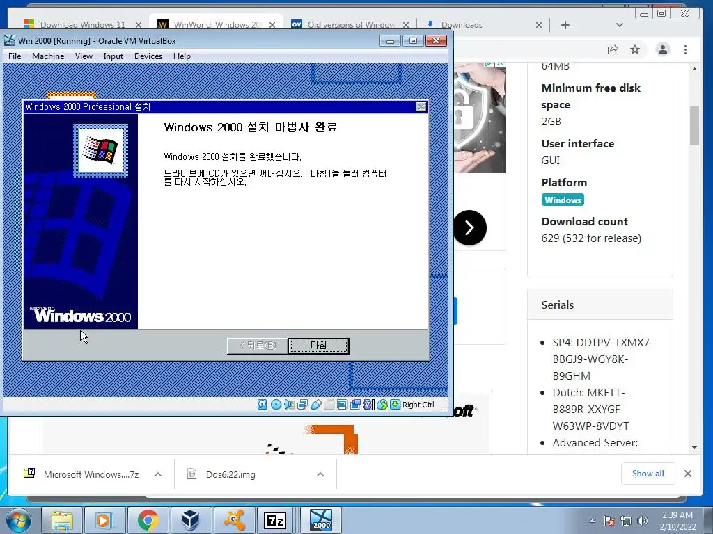The image size is (713, 534).
Task: Open the Help menu in VirtualBox
Action: click(182, 56)
